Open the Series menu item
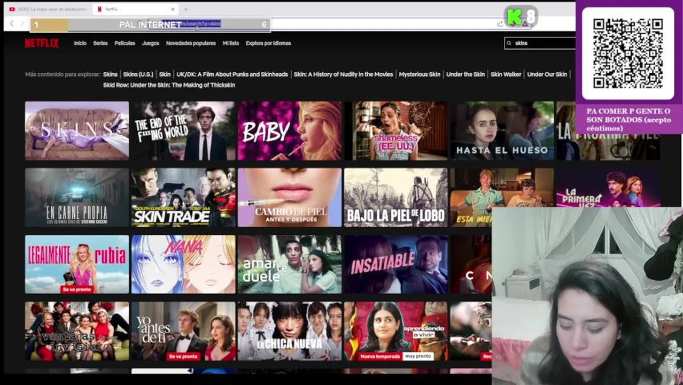 [x=100, y=43]
